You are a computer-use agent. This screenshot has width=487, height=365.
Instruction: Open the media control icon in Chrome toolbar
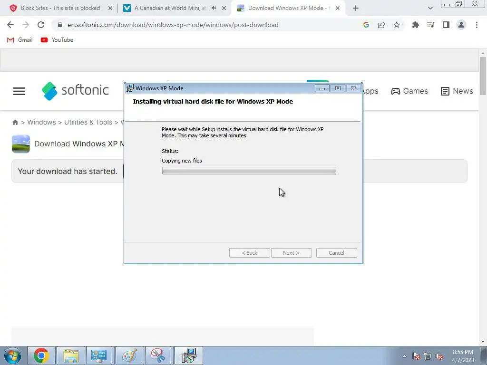430,25
